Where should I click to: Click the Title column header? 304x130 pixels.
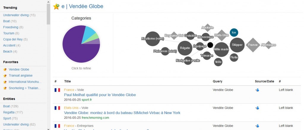(x=67, y=81)
